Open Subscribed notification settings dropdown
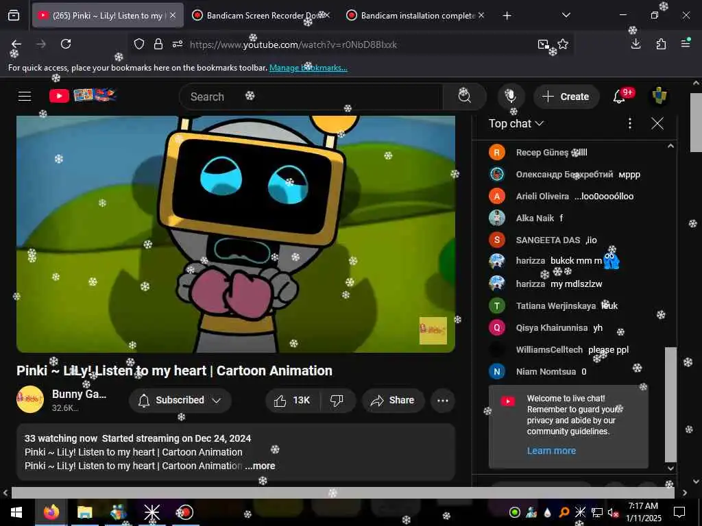Image resolution: width=702 pixels, height=526 pixels. click(x=180, y=400)
